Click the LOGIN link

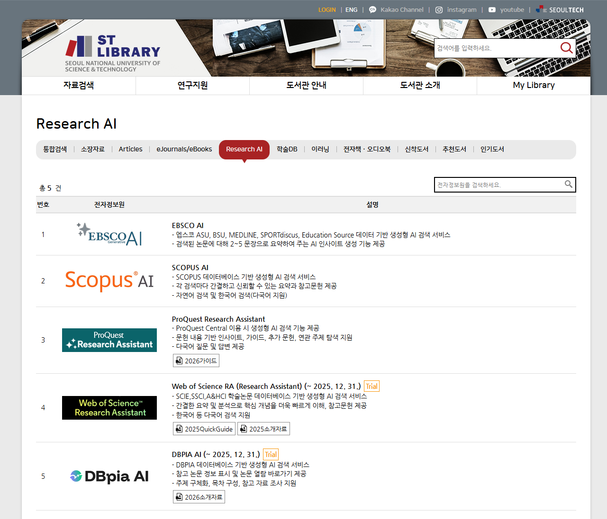click(327, 10)
